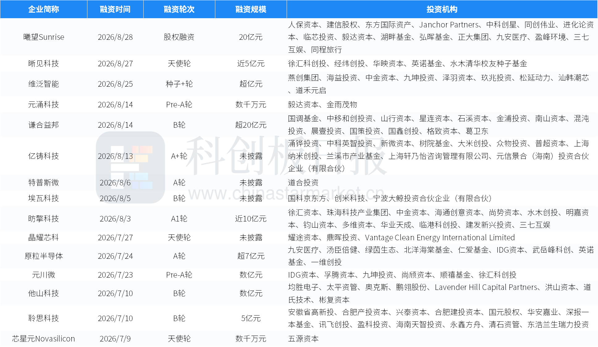Click the 融资轮次 column header

click(179, 9)
